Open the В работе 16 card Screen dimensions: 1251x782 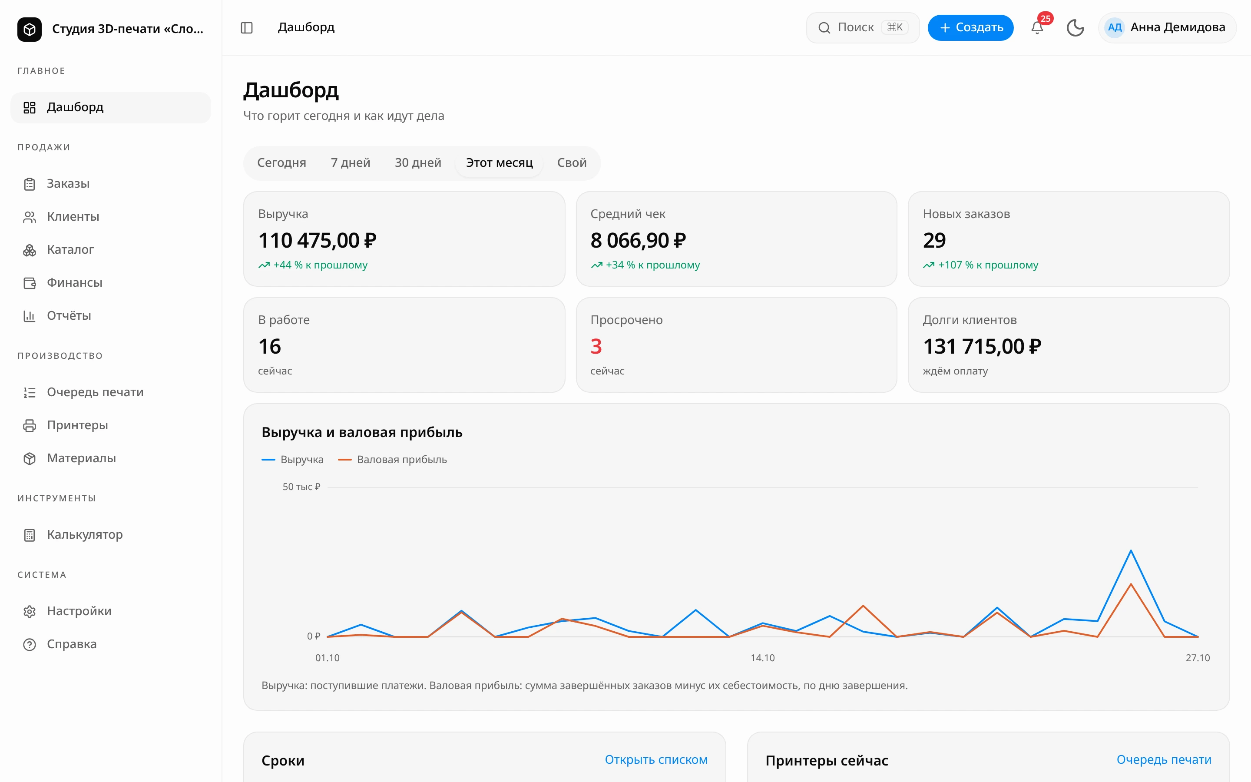tap(404, 345)
